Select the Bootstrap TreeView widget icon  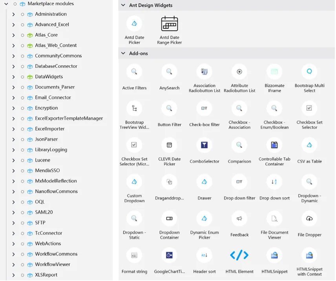(134, 108)
